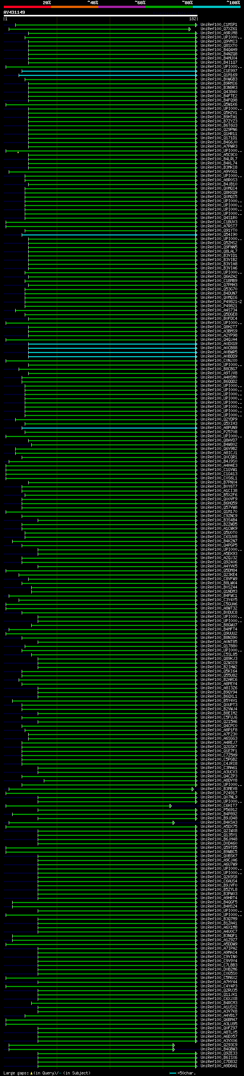Select label UniRef100_B9JVF0
This screenshot has width=244, height=1076.
[x=219, y=886]
